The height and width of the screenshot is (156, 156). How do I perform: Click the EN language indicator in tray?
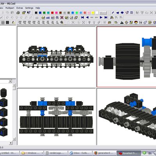pos(150,153)
